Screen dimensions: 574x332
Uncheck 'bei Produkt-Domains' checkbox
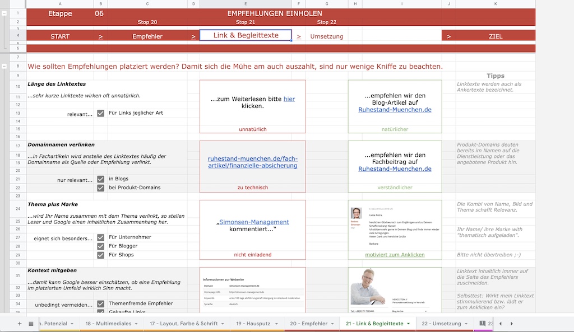[101, 188]
